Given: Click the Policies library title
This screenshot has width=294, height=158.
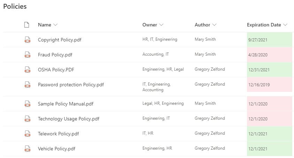Looking at the screenshot, I should [x=15, y=6].
